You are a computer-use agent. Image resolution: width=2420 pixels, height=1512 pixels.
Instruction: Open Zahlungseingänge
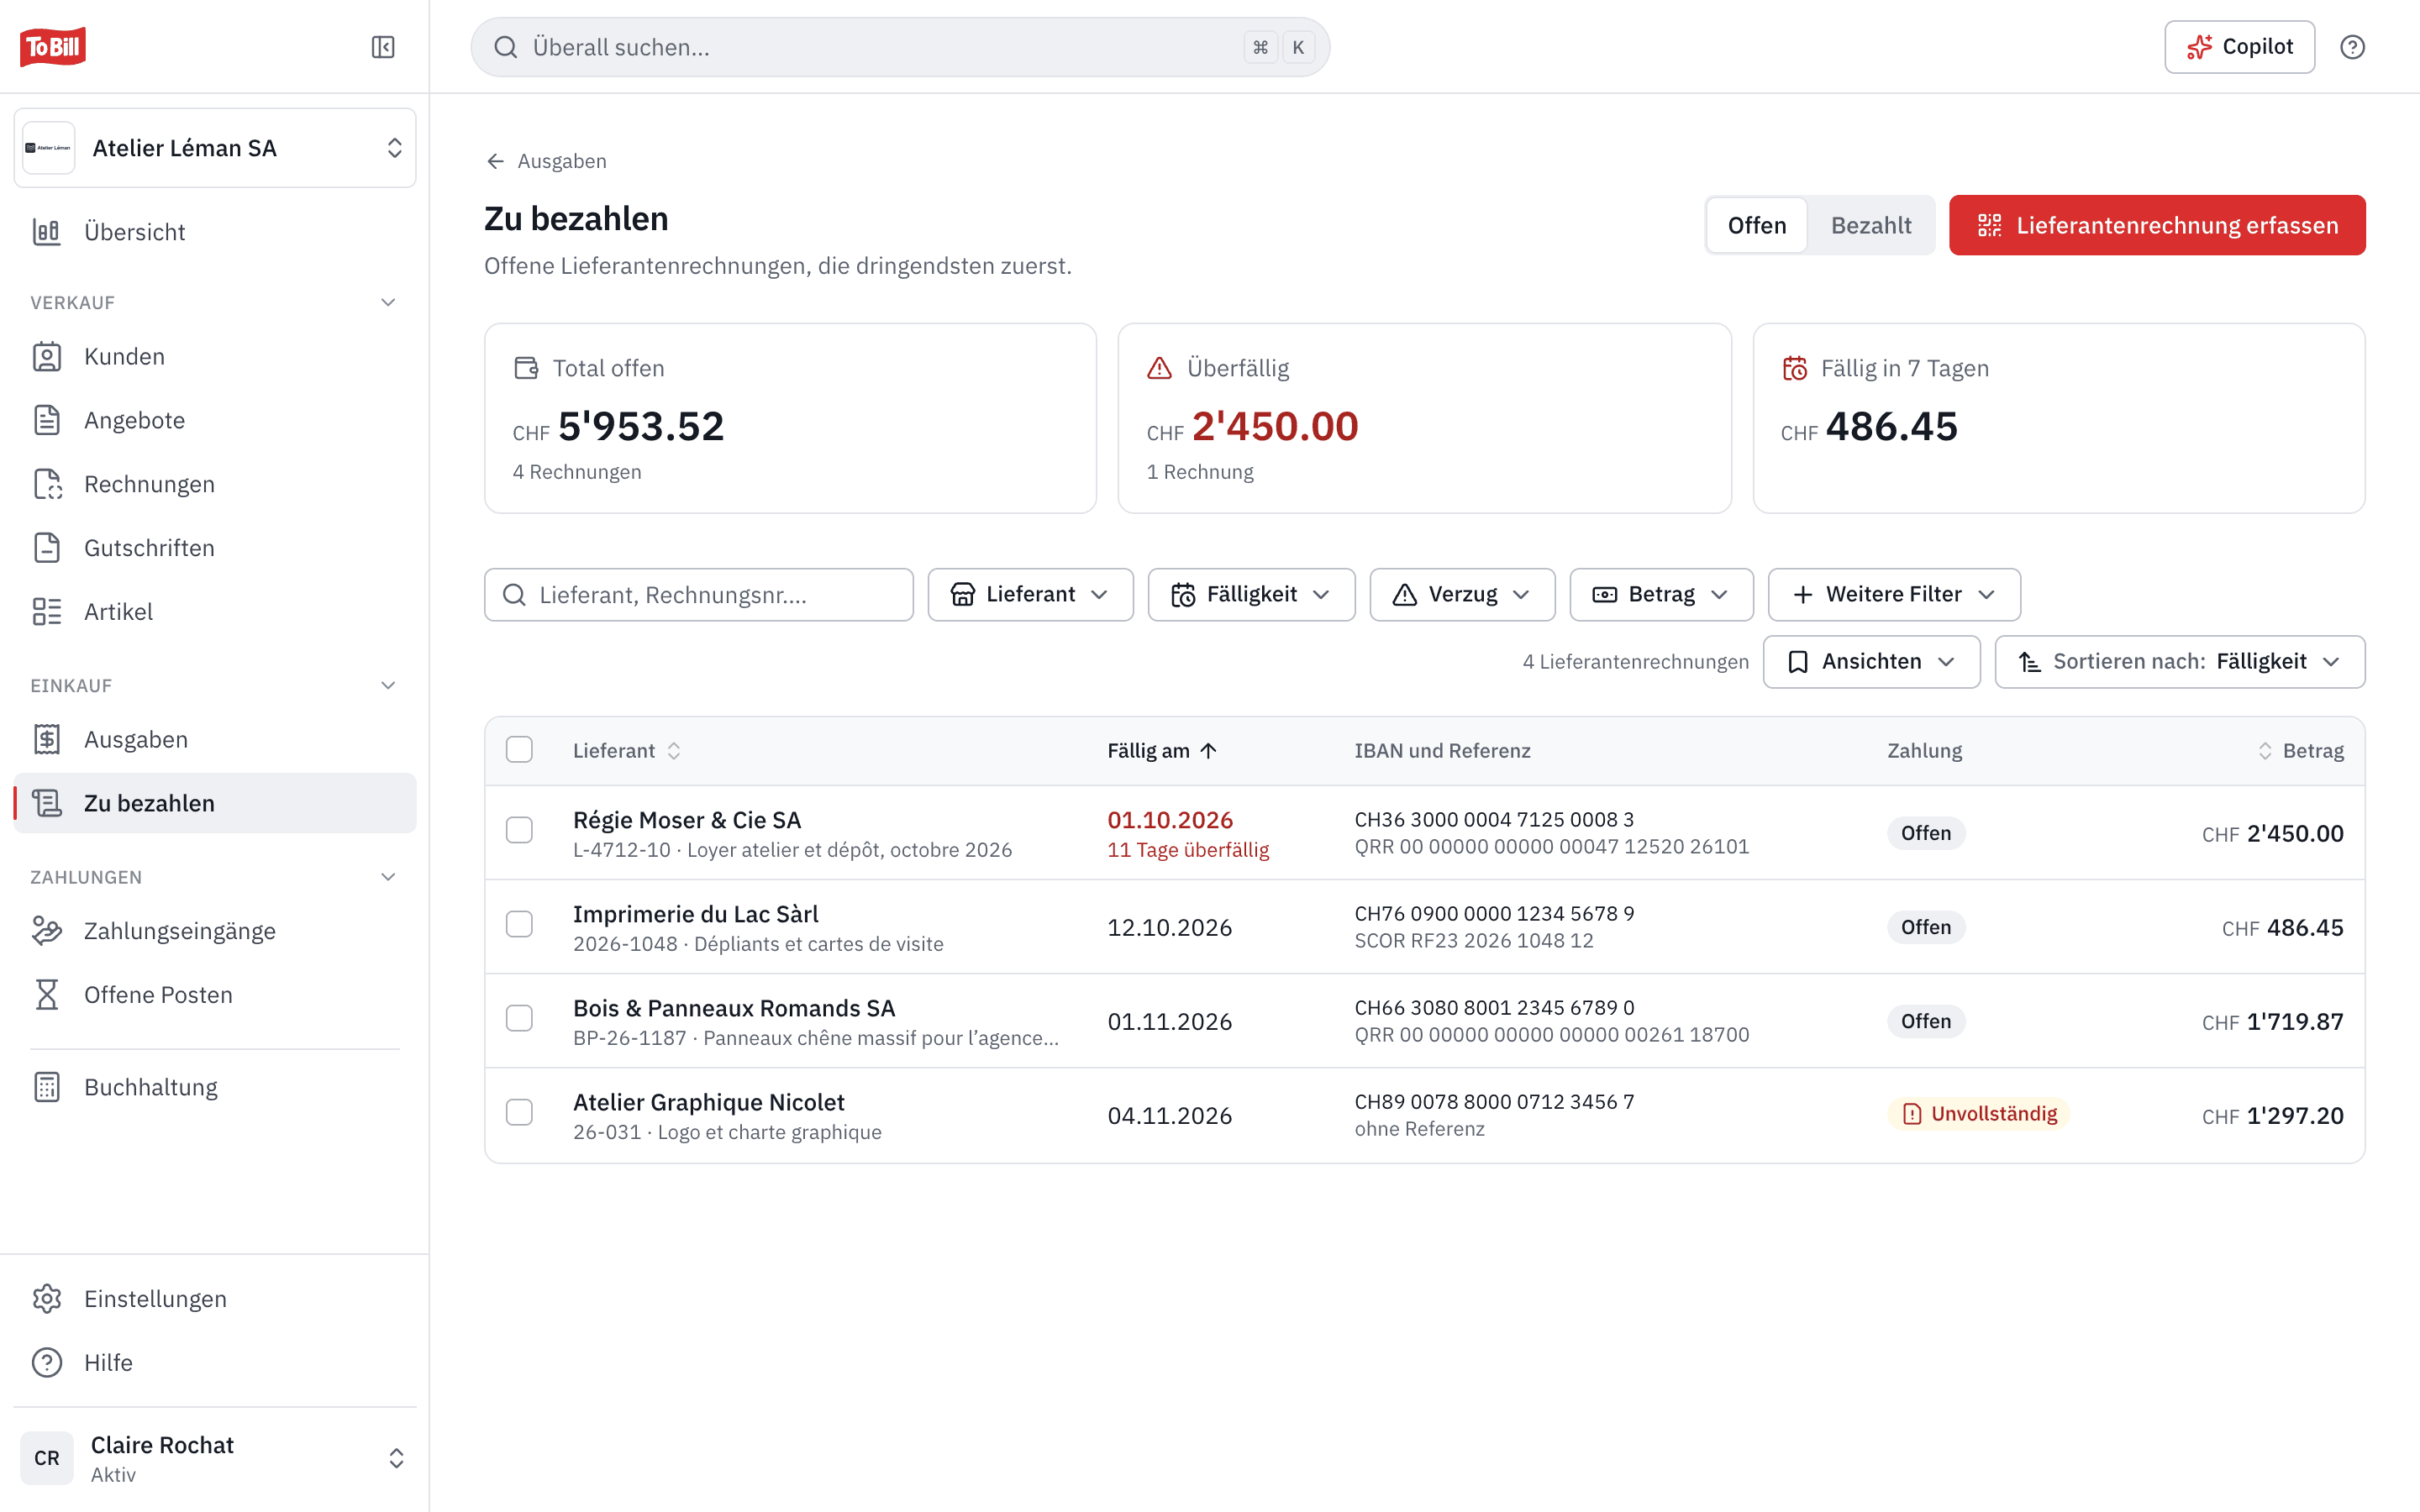[215, 931]
